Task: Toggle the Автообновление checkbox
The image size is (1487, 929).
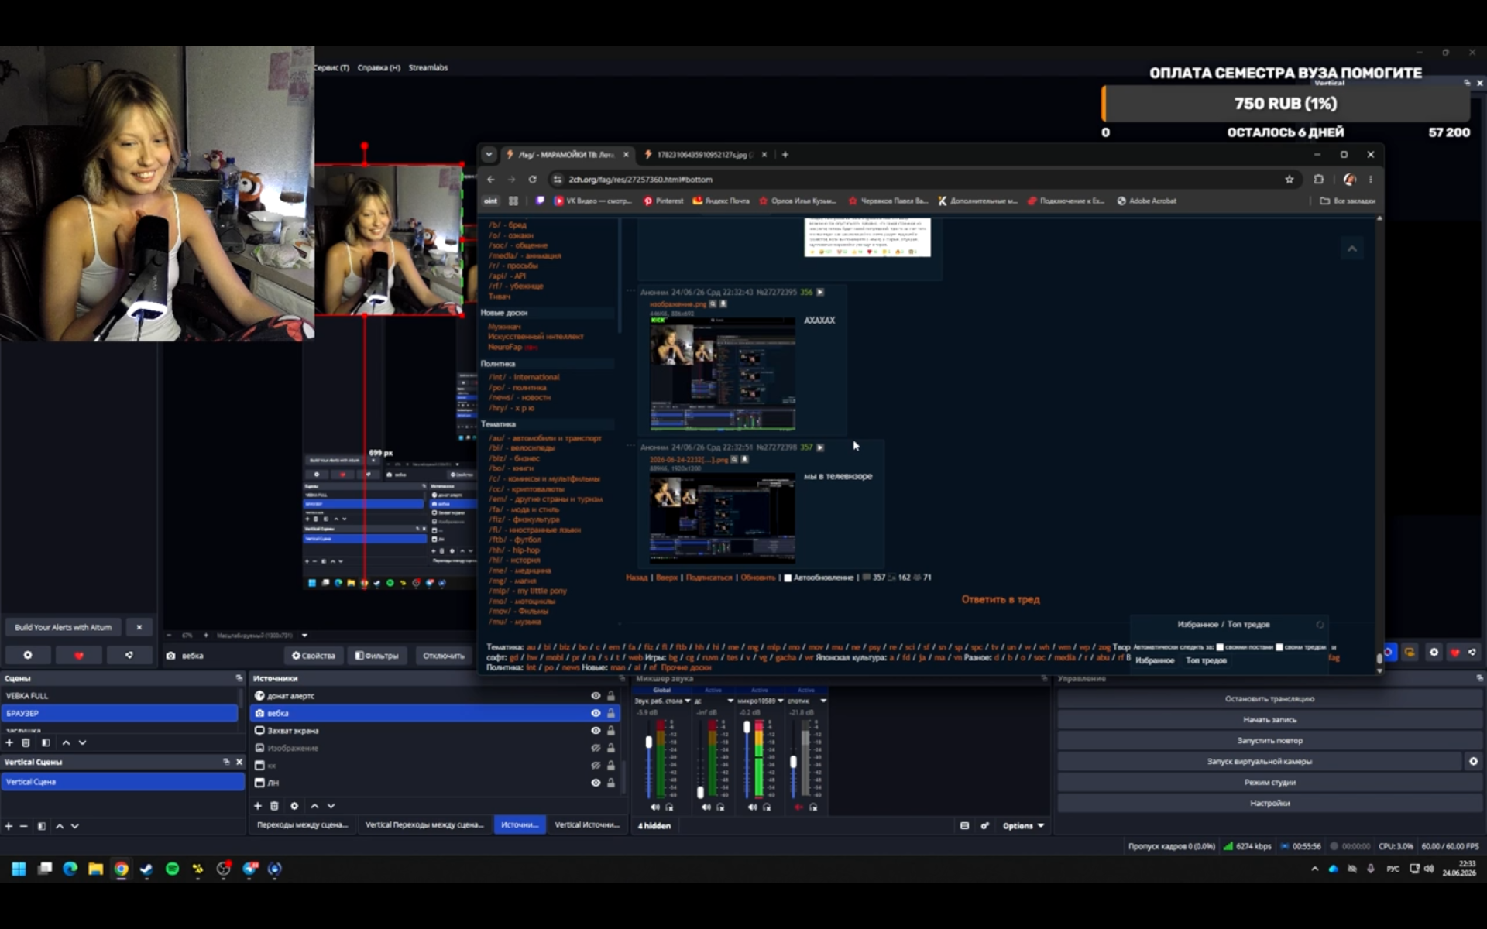Action: click(x=788, y=578)
